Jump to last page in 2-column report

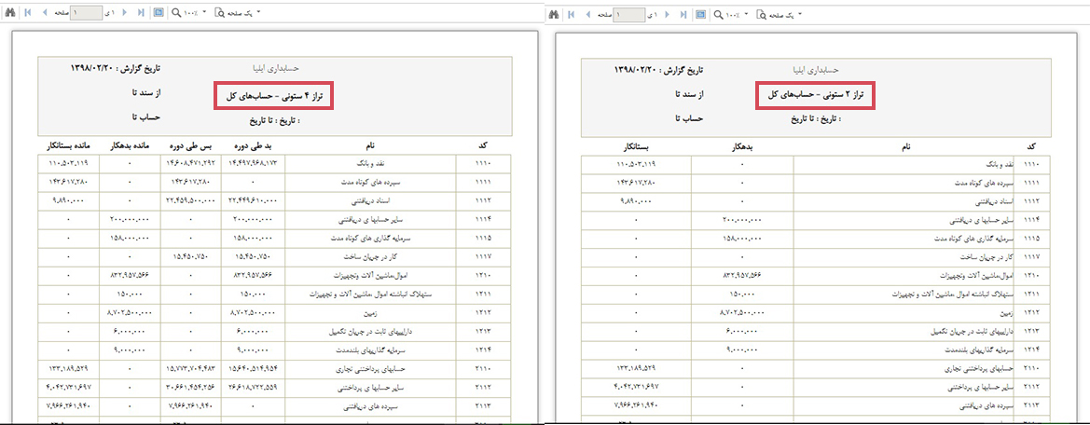[x=684, y=13]
